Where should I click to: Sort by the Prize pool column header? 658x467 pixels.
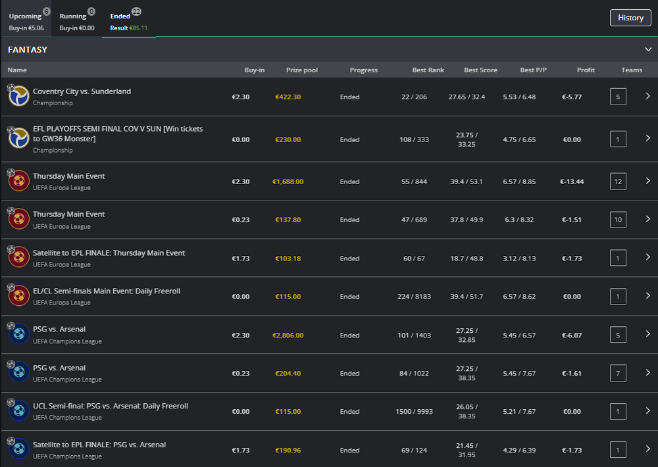pyautogui.click(x=302, y=70)
